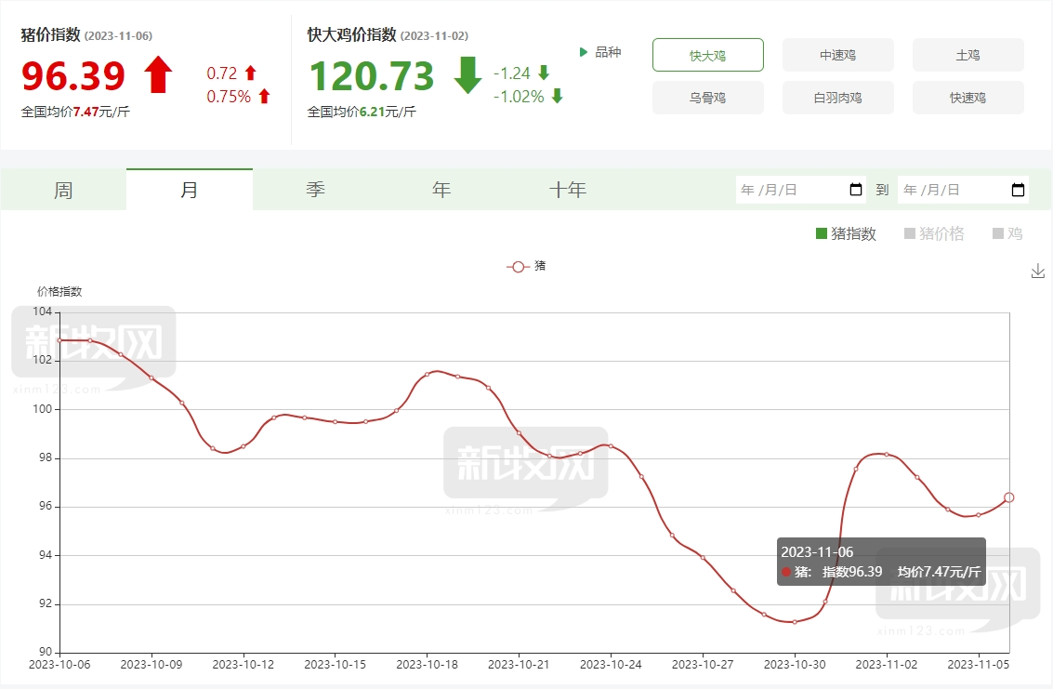Click the 全国均价6.21元/斤 text
Viewport: 1053px width, 689px height.
tap(362, 112)
